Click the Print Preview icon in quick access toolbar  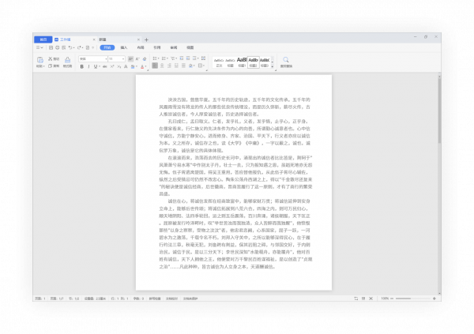point(64,47)
